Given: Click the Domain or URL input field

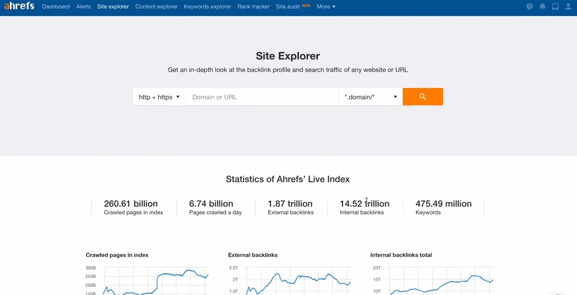Looking at the screenshot, I should pos(262,97).
